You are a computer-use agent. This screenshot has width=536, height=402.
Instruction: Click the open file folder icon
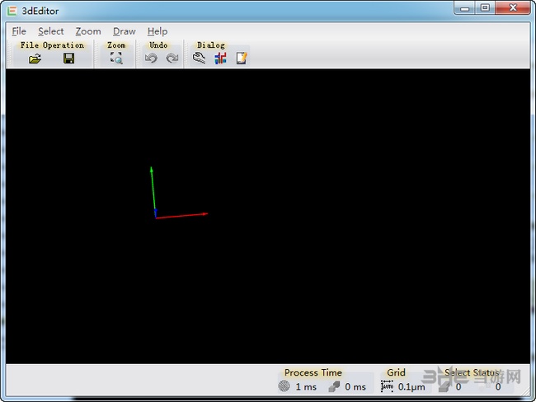tap(35, 58)
